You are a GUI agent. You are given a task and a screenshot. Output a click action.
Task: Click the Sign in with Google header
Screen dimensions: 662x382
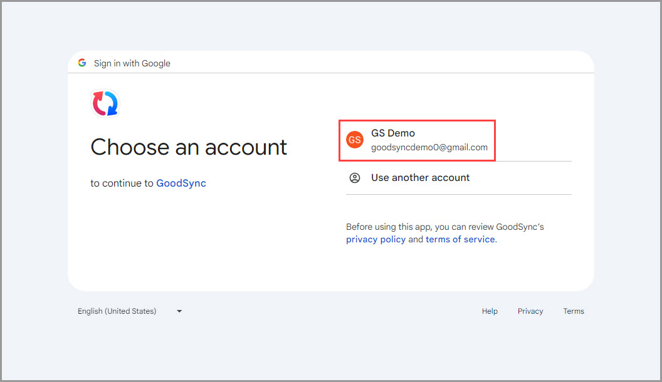point(132,63)
